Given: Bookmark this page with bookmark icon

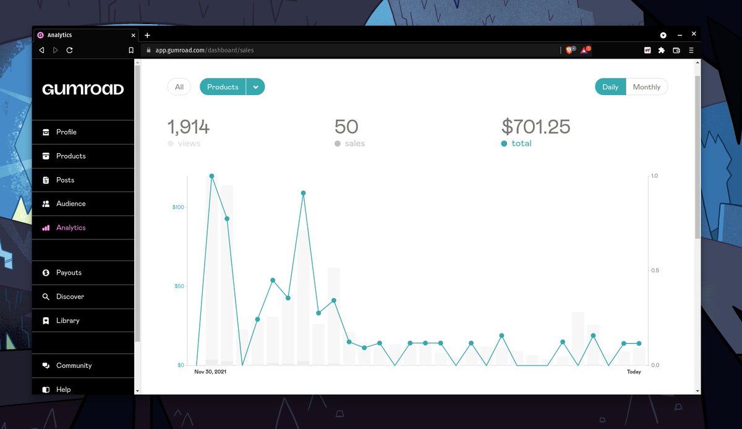Looking at the screenshot, I should (x=131, y=50).
